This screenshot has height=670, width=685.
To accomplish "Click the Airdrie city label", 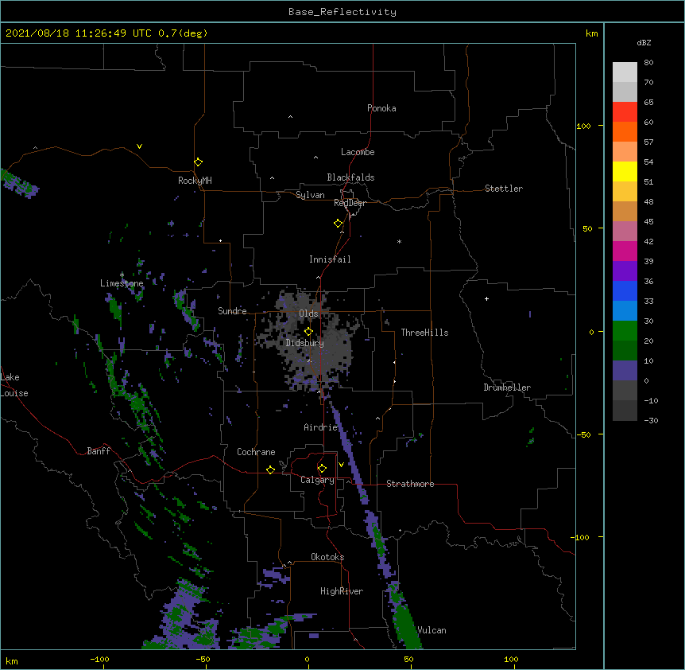I will coord(321,427).
